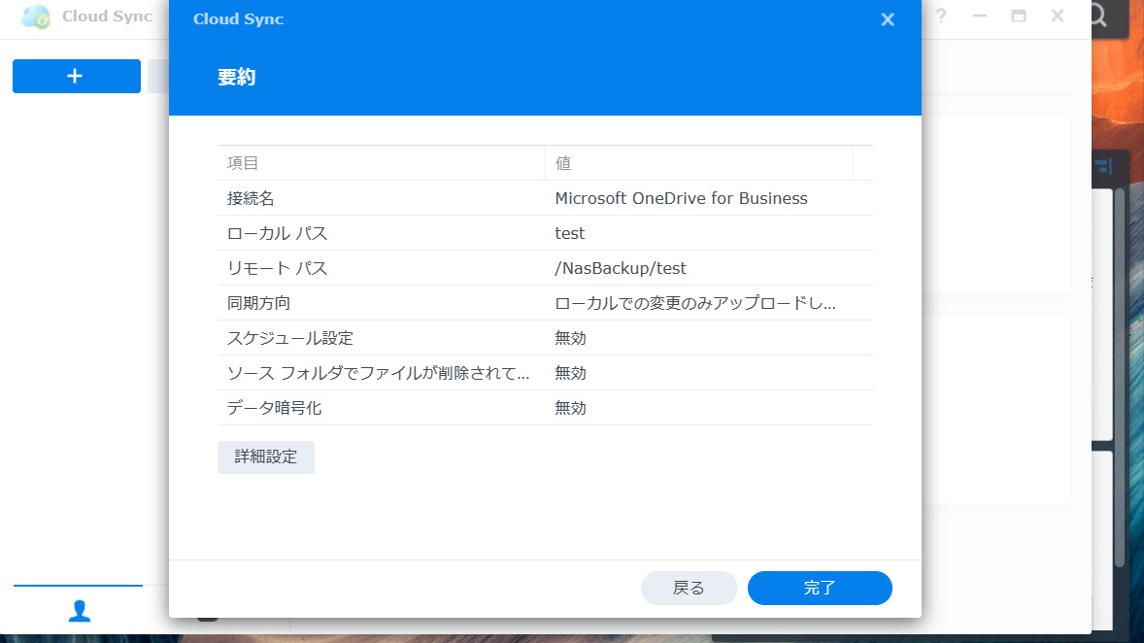Click the desktop search magnifier icon
This screenshot has height=643, width=1144.
(x=1098, y=16)
